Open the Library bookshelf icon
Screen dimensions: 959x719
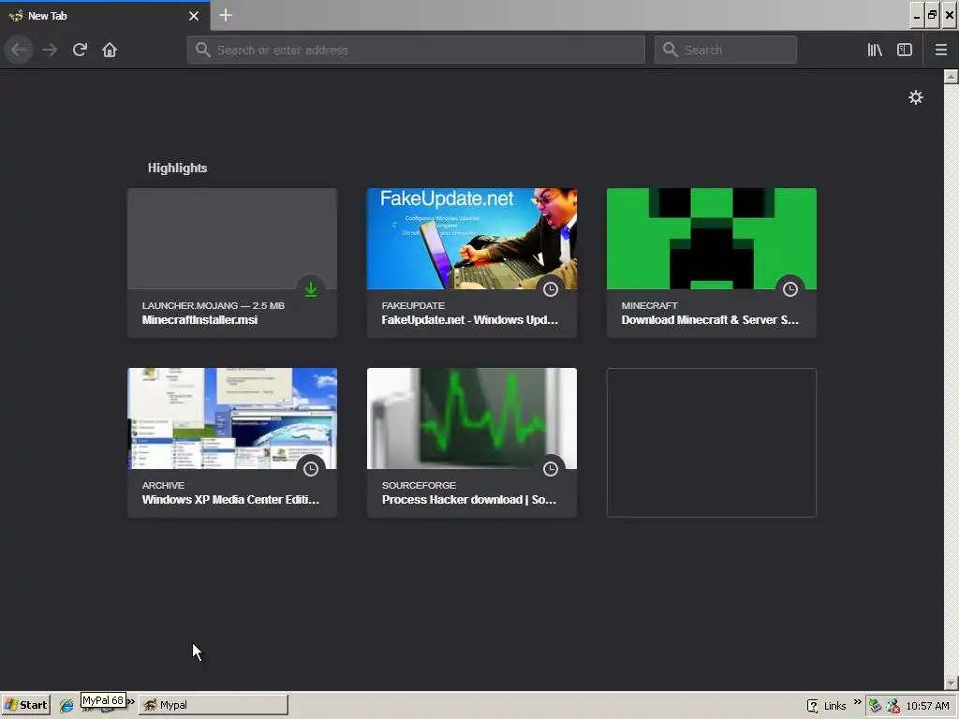pos(875,50)
